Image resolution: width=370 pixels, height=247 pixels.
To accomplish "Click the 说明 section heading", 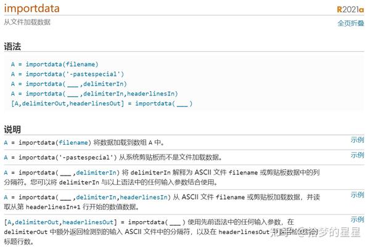I will (12, 129).
